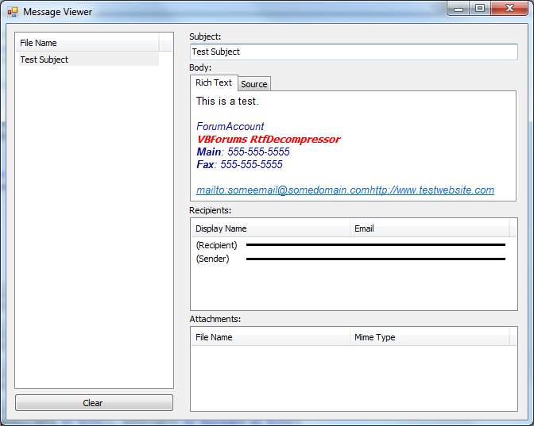The image size is (534, 426).
Task: Click the Fax: 555-555-5555 line
Action: point(239,164)
